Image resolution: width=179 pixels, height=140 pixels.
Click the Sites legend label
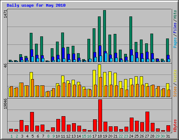click(175, 92)
